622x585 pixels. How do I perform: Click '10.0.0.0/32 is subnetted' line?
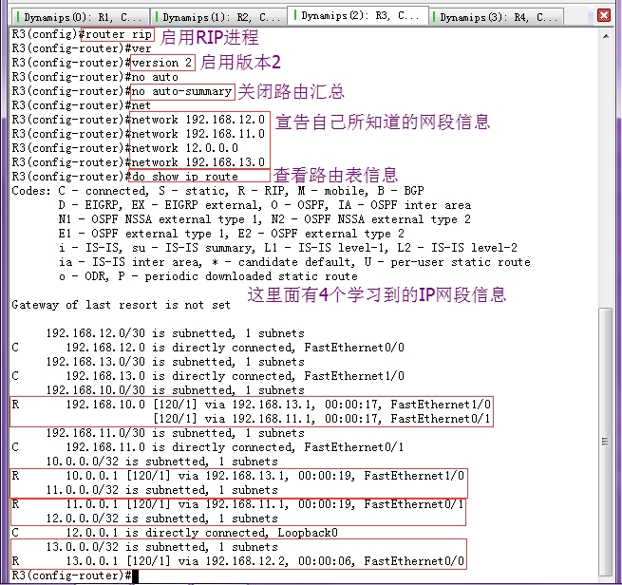pos(161,462)
